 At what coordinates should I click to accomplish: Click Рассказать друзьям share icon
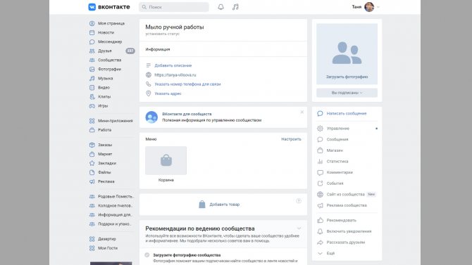(320, 243)
